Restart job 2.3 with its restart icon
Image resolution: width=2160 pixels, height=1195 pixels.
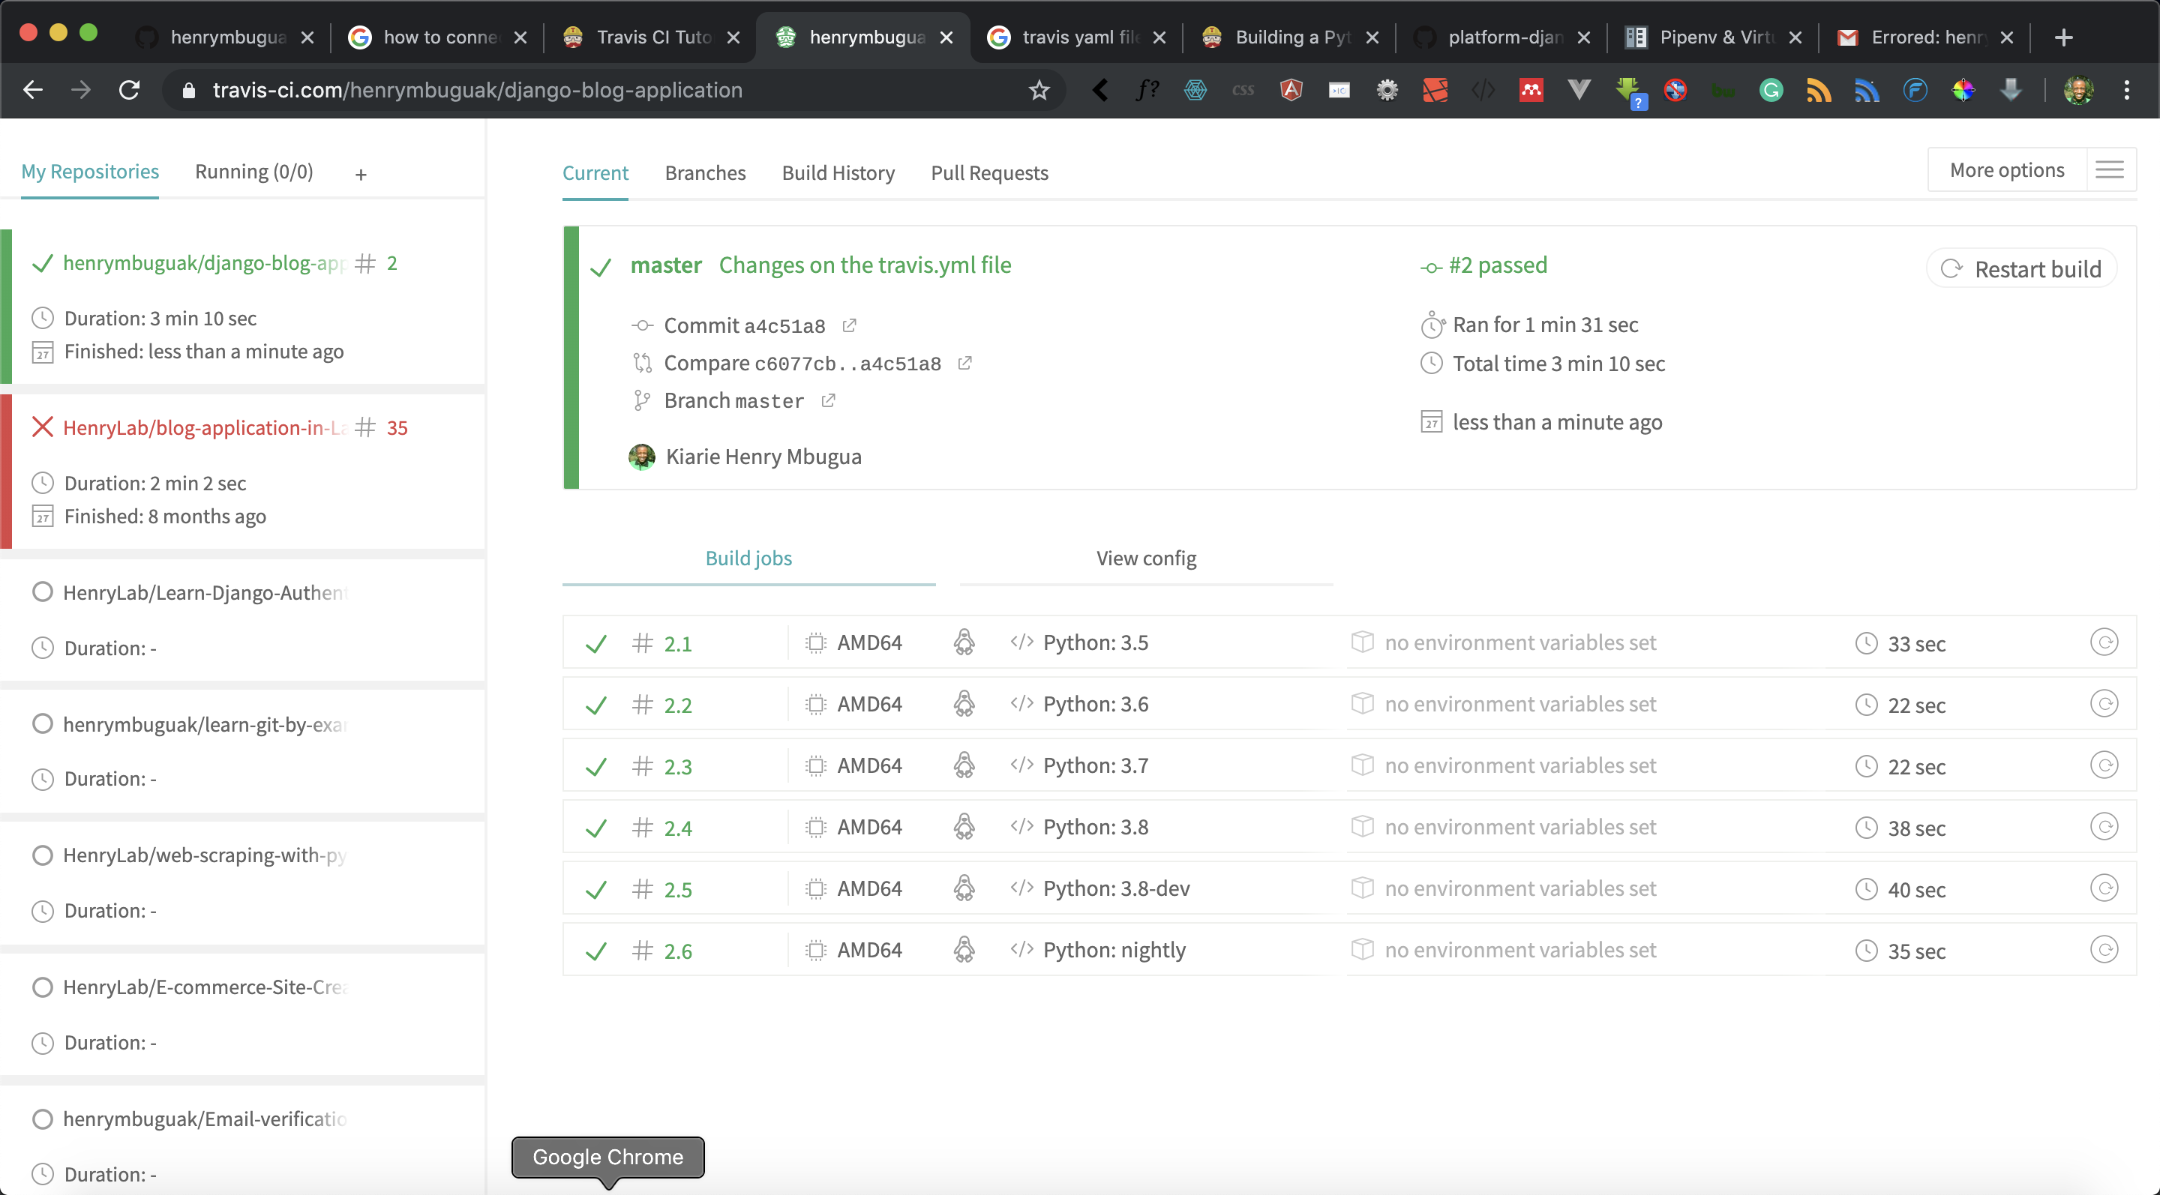(x=2104, y=765)
